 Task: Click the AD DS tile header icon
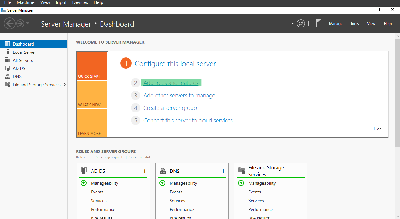84,171
